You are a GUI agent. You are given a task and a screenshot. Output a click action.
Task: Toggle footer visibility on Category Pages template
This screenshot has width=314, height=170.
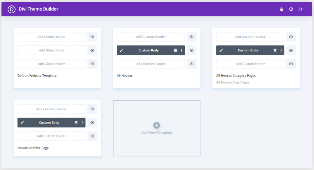tap(291, 64)
